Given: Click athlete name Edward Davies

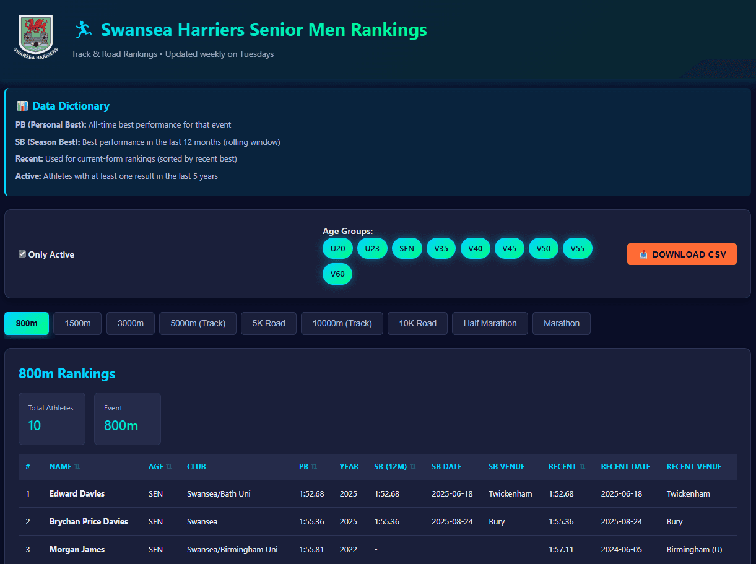Looking at the screenshot, I should (x=77, y=493).
